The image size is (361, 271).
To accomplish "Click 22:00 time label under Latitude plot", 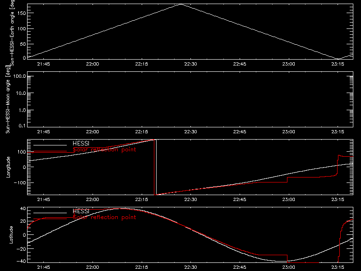I will click(93, 267).
